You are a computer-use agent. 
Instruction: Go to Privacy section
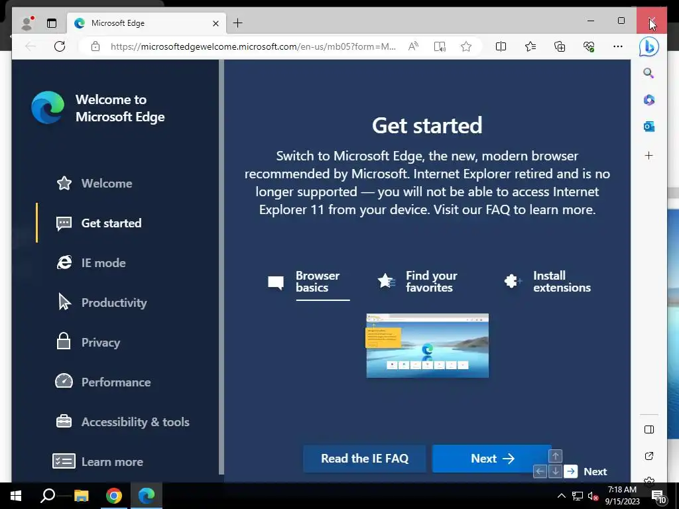point(88,343)
